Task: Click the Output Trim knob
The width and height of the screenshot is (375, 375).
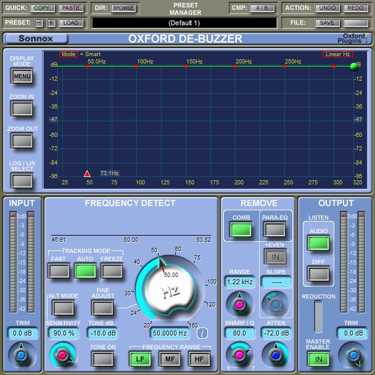Action: click(353, 355)
